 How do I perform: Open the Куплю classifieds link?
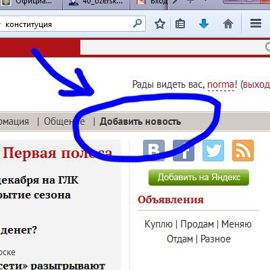click(x=159, y=224)
